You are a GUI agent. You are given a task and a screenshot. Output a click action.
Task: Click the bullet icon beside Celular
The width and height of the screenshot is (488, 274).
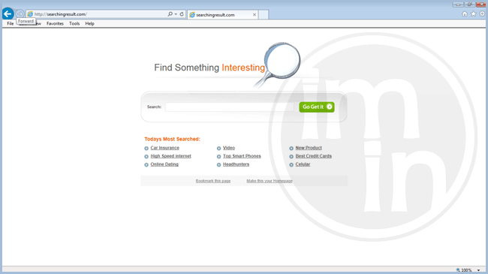click(291, 164)
